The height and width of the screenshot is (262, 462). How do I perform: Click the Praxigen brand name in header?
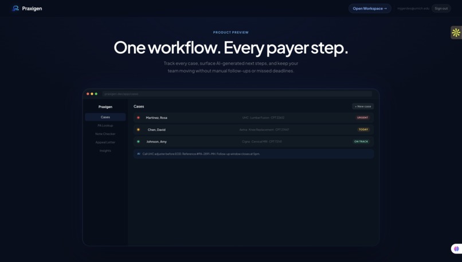(32, 9)
